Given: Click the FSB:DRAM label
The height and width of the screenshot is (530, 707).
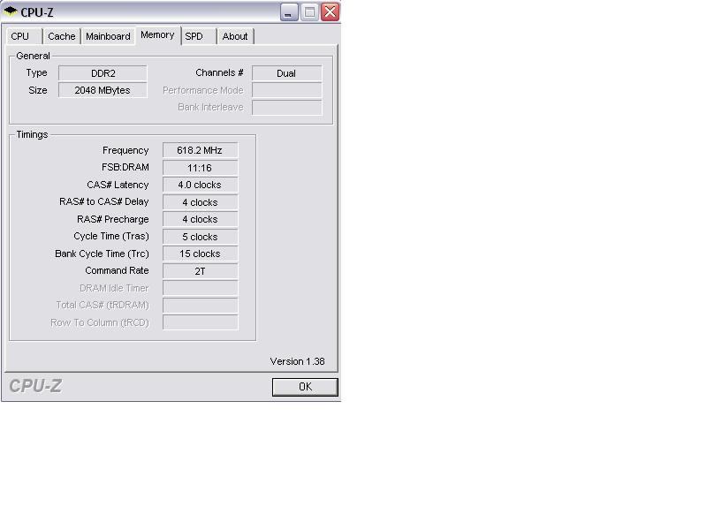Looking at the screenshot, I should pyautogui.click(x=125, y=167).
